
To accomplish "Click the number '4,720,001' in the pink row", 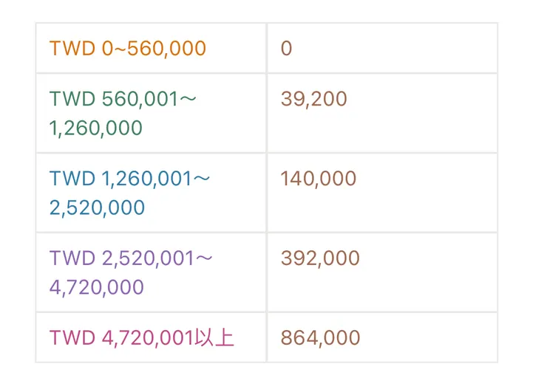I will point(148,338).
